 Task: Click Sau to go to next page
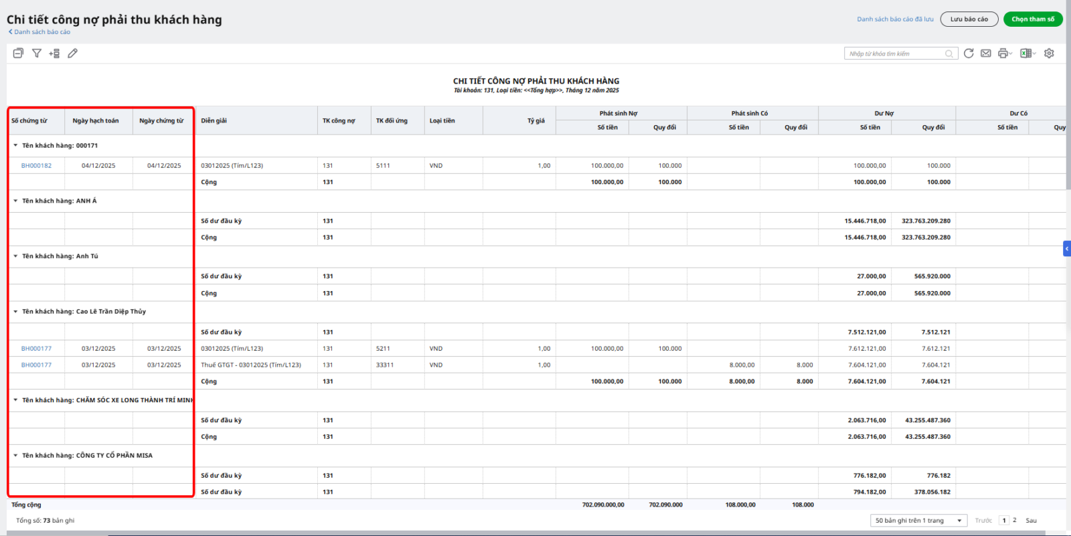coord(1031,520)
